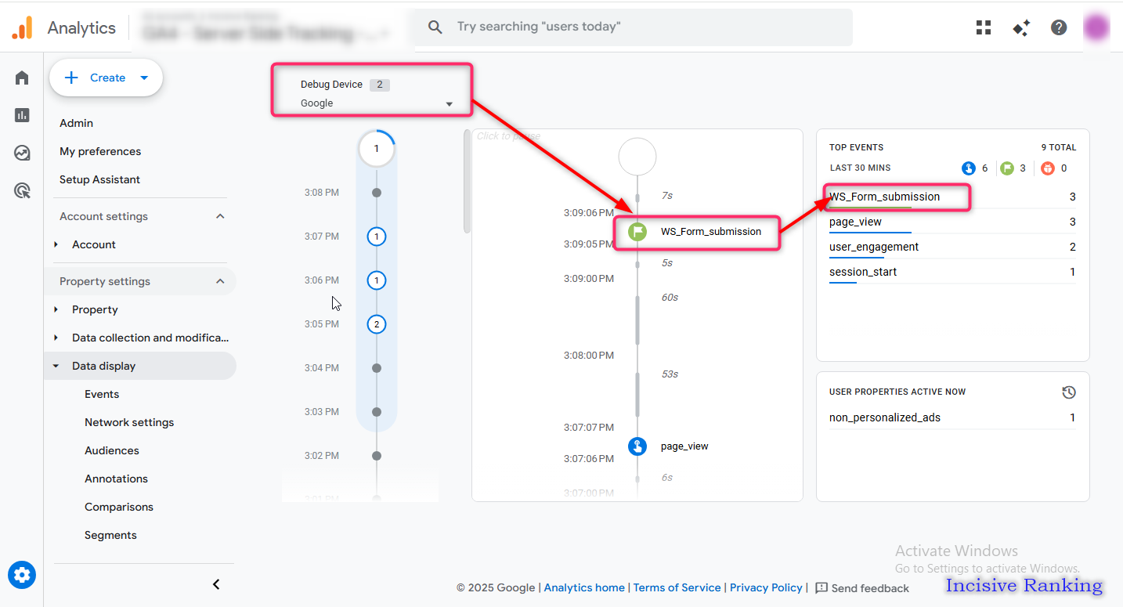
Task: Open the Reports icon in left rail
Action: pos(22,115)
